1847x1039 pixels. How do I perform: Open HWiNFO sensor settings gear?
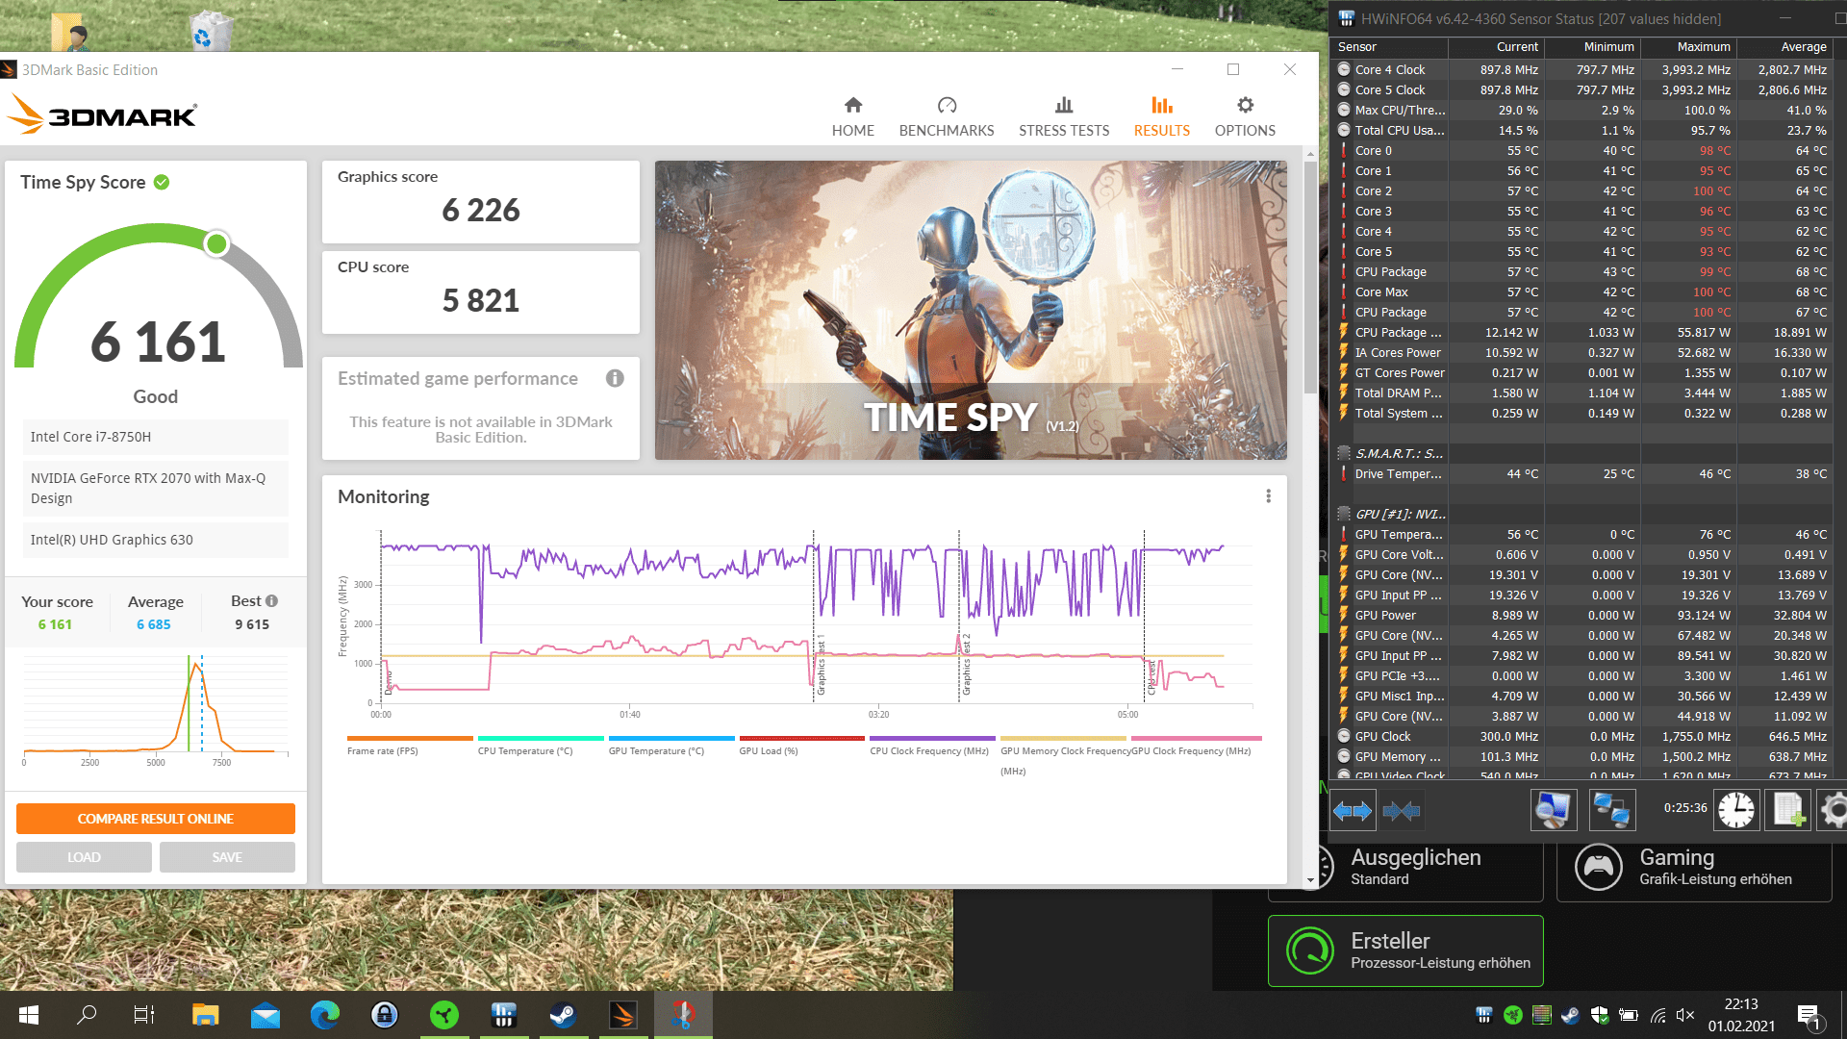point(1833,810)
